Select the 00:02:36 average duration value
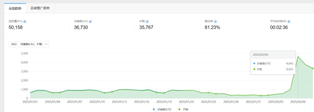This screenshot has width=314, height=112. click(279, 27)
